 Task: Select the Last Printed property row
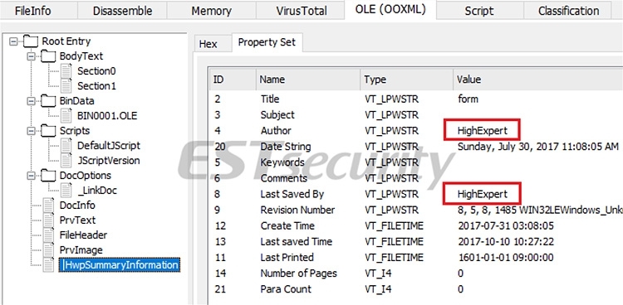(x=416, y=258)
